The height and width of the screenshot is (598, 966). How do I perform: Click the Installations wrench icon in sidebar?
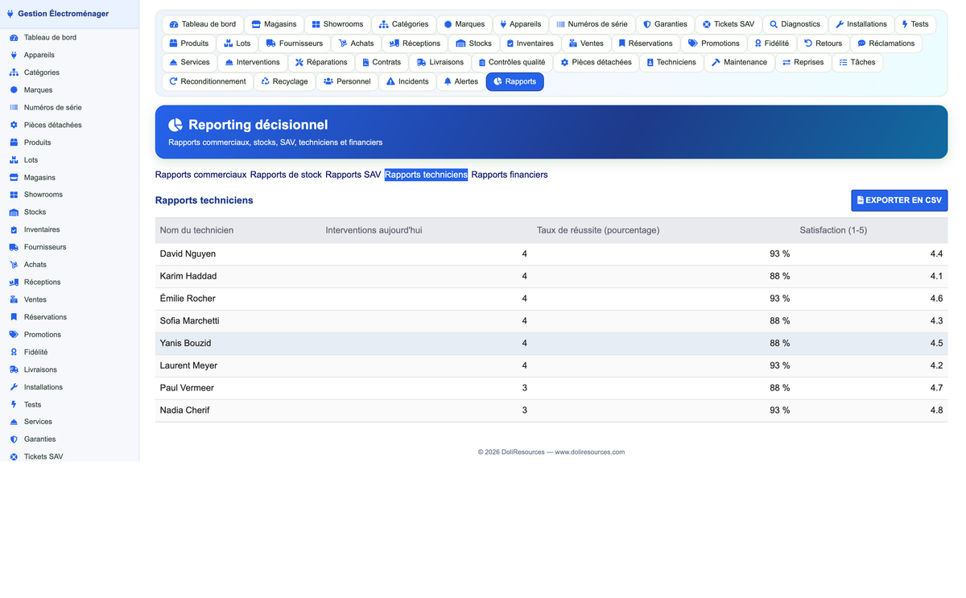coord(14,387)
